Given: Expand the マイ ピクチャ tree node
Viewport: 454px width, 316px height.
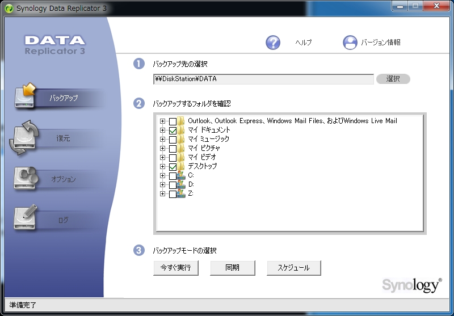Looking at the screenshot, I should 162,148.
